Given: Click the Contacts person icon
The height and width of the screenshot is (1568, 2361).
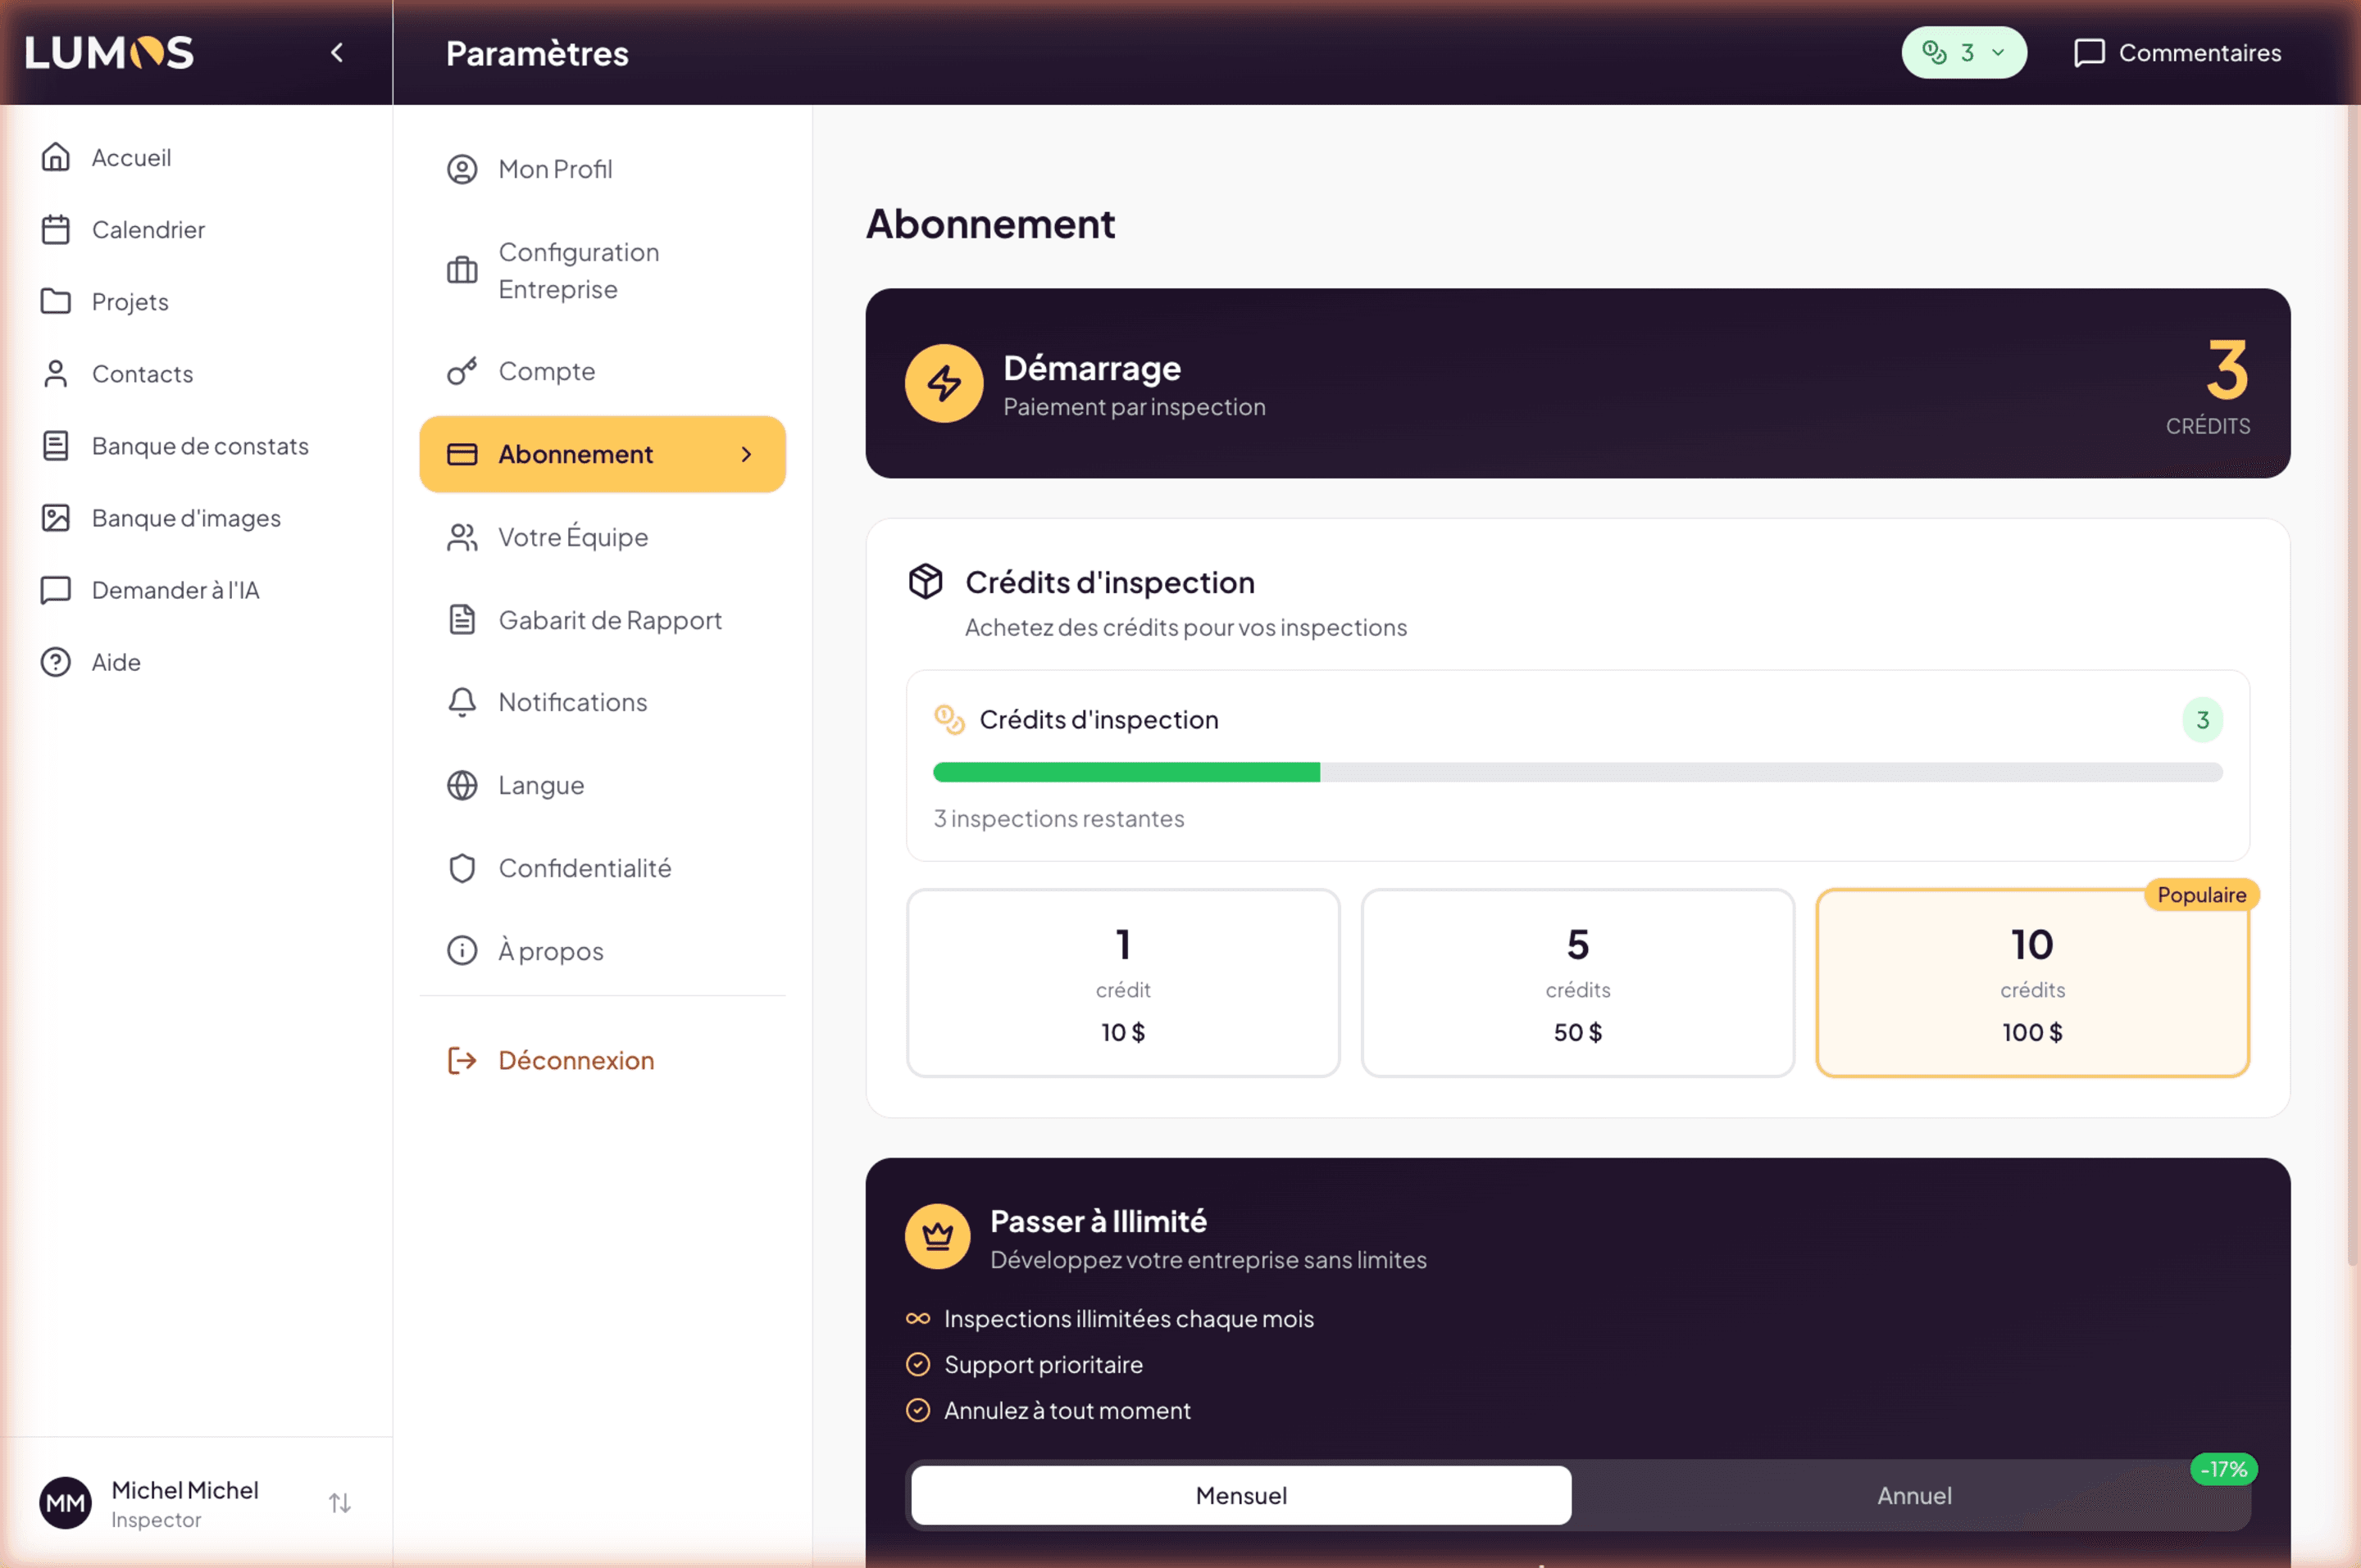Looking at the screenshot, I should coord(56,373).
